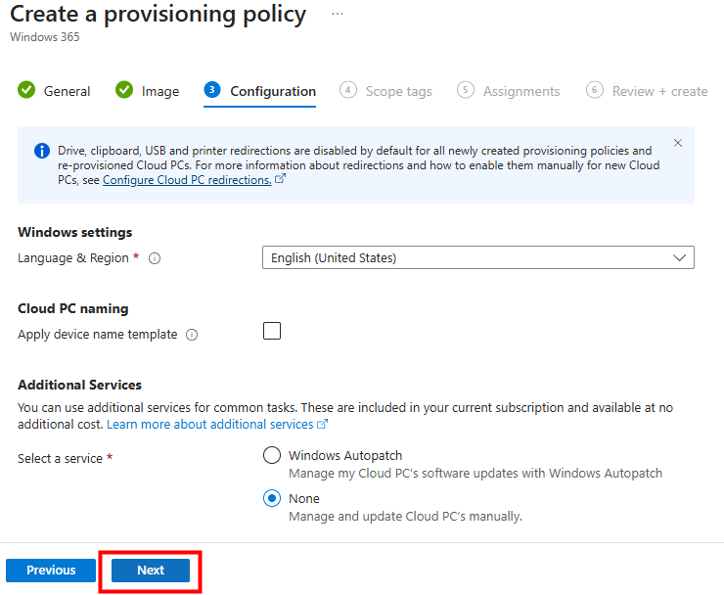Enable Apply device name template checkbox
Image resolution: width=724 pixels, height=595 pixels.
272,331
